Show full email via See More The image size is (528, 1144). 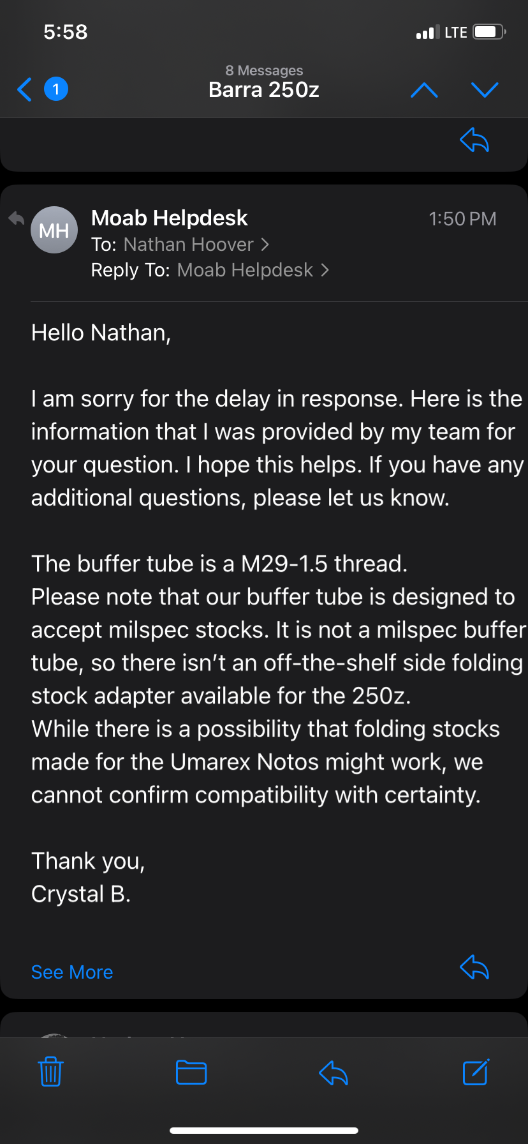click(x=72, y=972)
